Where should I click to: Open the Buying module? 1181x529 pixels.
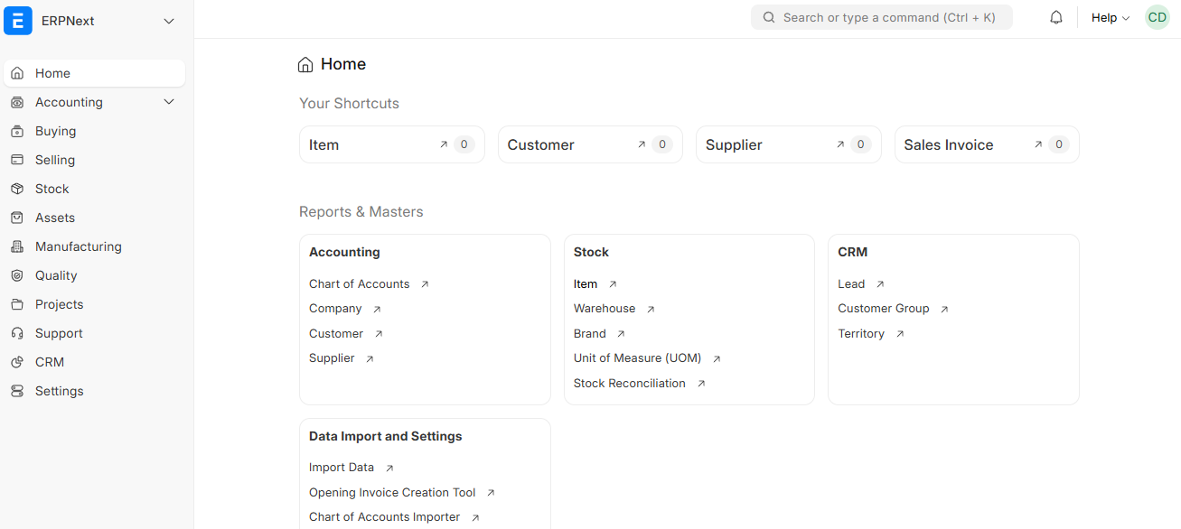(x=54, y=130)
